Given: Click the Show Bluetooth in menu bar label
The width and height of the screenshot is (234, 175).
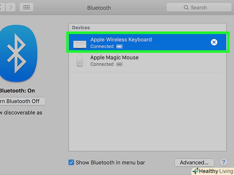Looking at the screenshot, I should pos(110,162).
